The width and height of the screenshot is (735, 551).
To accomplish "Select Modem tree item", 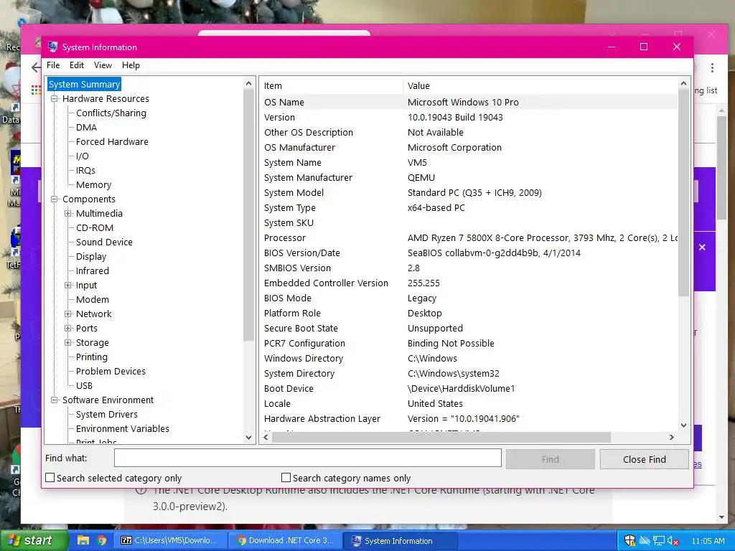I will tap(93, 299).
